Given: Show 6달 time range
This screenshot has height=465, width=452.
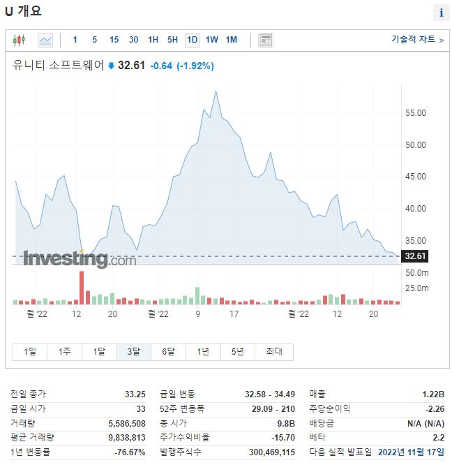Looking at the screenshot, I should (169, 352).
